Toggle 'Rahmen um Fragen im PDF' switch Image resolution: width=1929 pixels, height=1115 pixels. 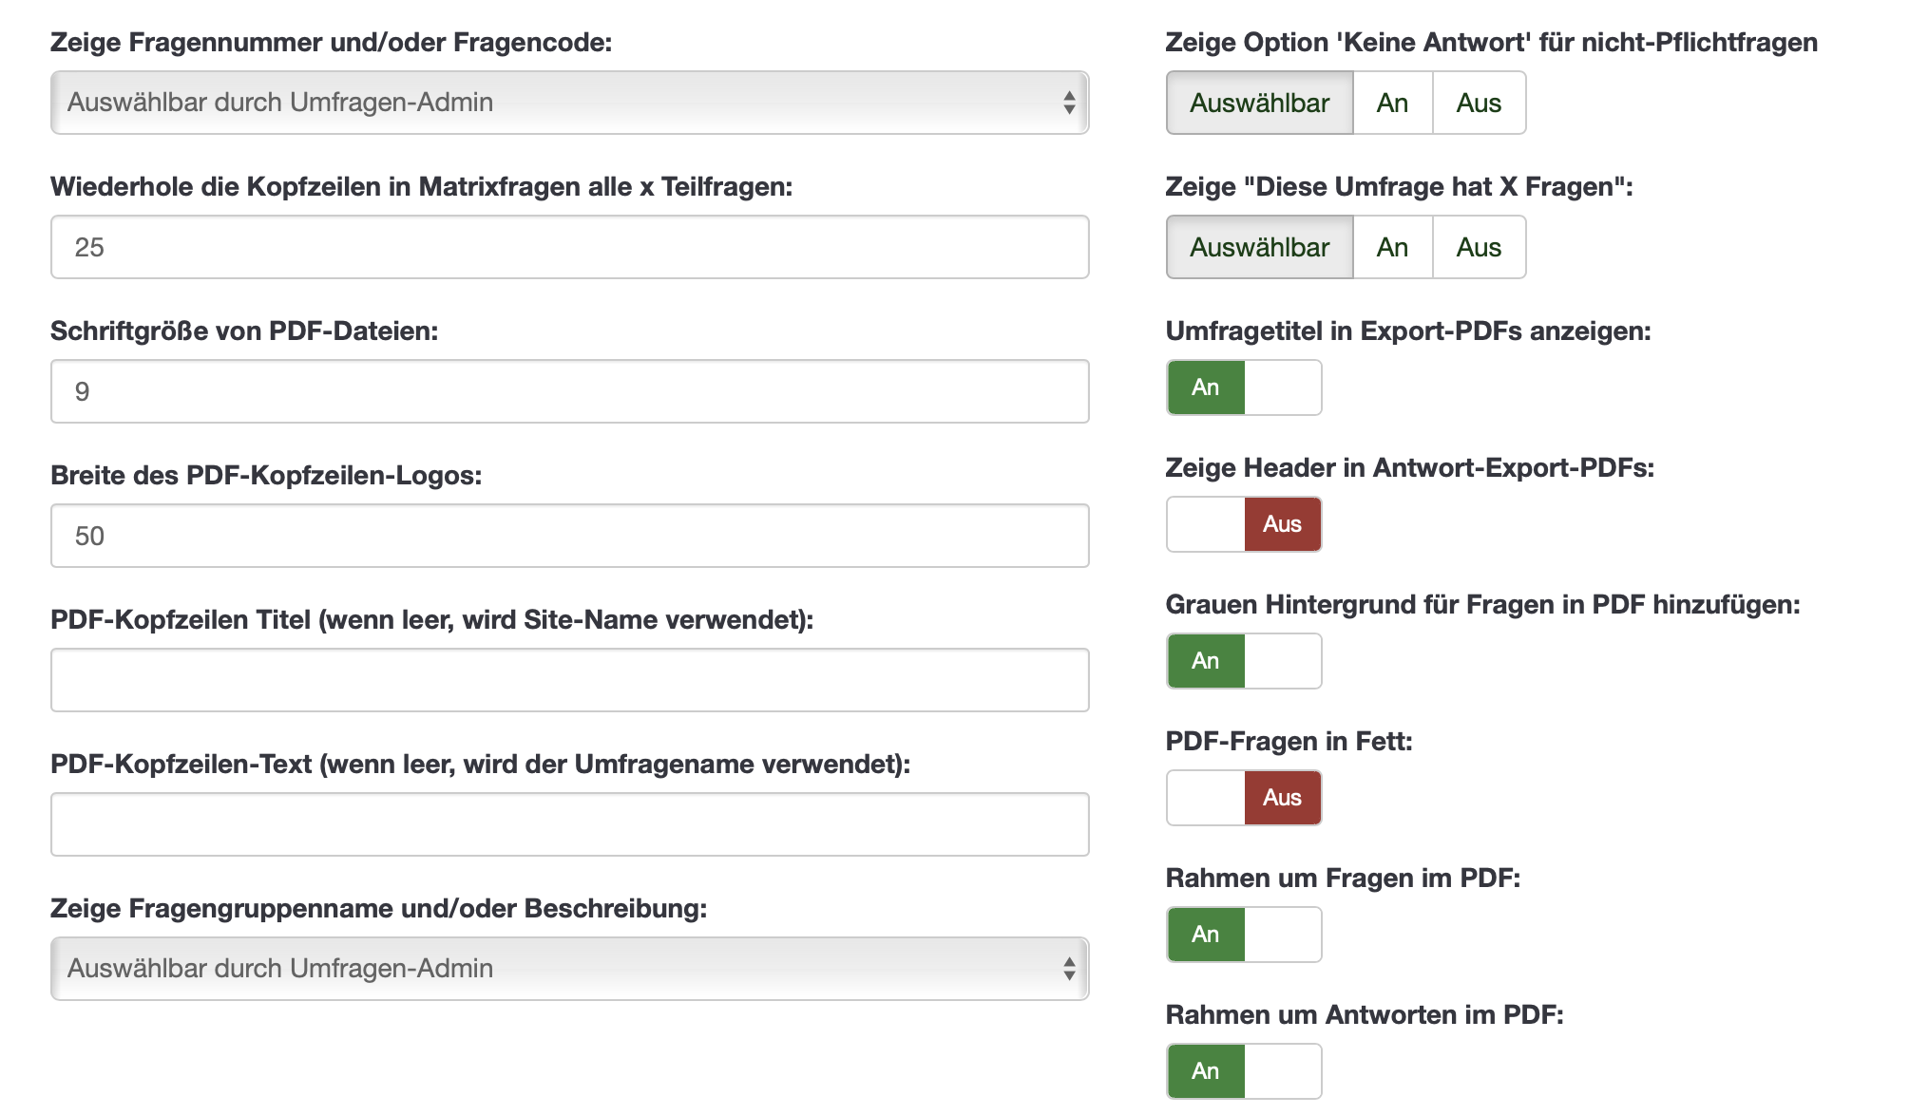point(1244,935)
